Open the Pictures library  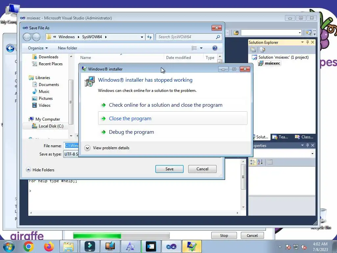pyautogui.click(x=45, y=98)
